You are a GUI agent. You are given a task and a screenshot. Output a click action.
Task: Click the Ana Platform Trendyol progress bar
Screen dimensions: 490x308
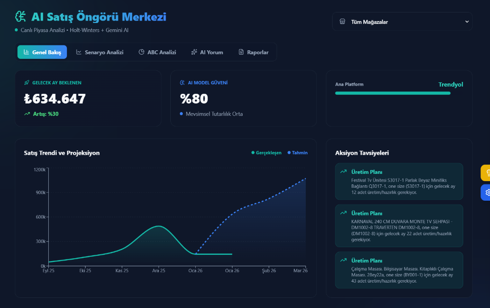click(x=392, y=93)
